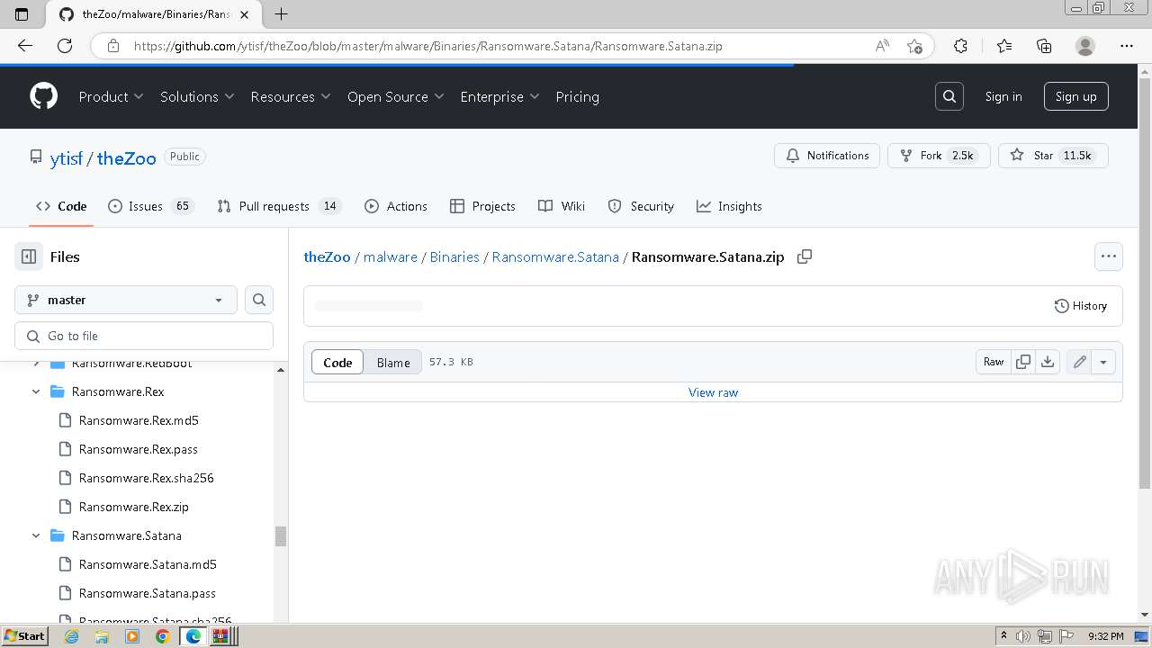1152x648 pixels.
Task: Click the Notifications button
Action: tap(828, 156)
